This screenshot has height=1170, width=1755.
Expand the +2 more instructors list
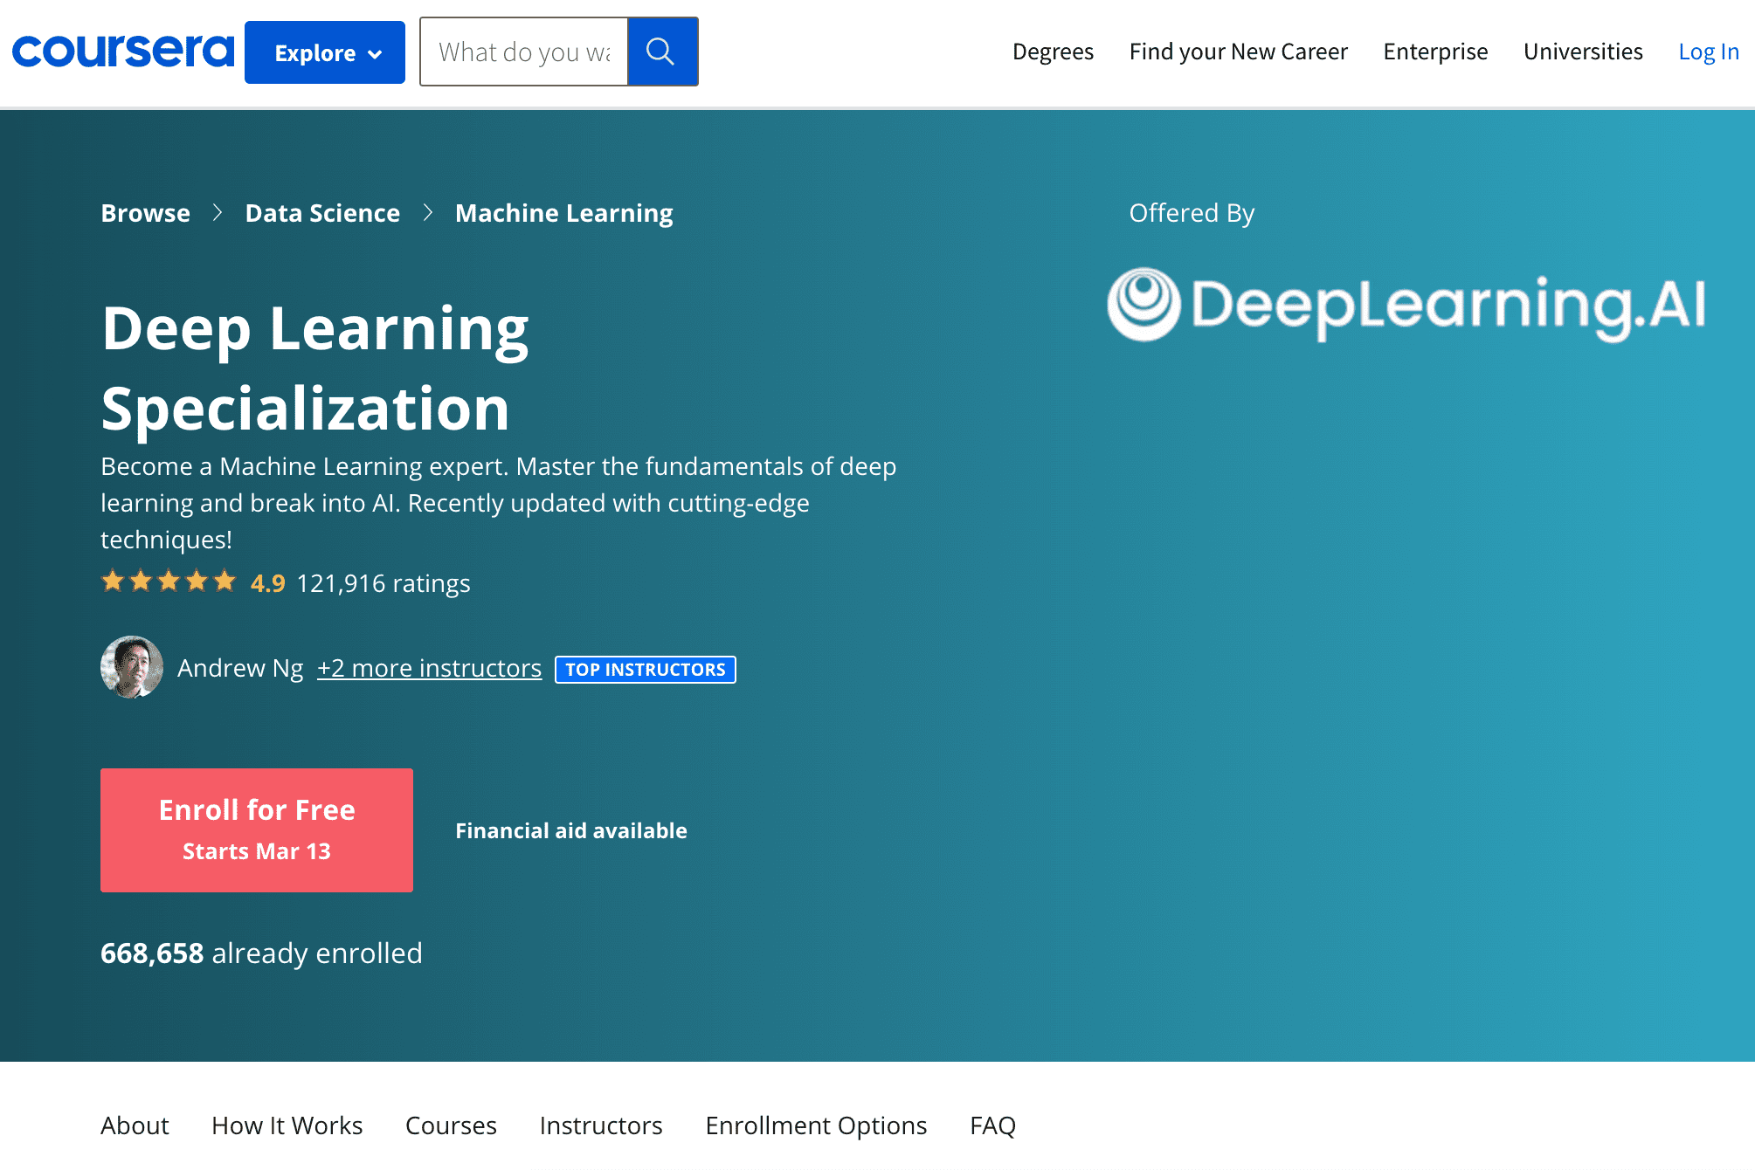pyautogui.click(x=428, y=667)
